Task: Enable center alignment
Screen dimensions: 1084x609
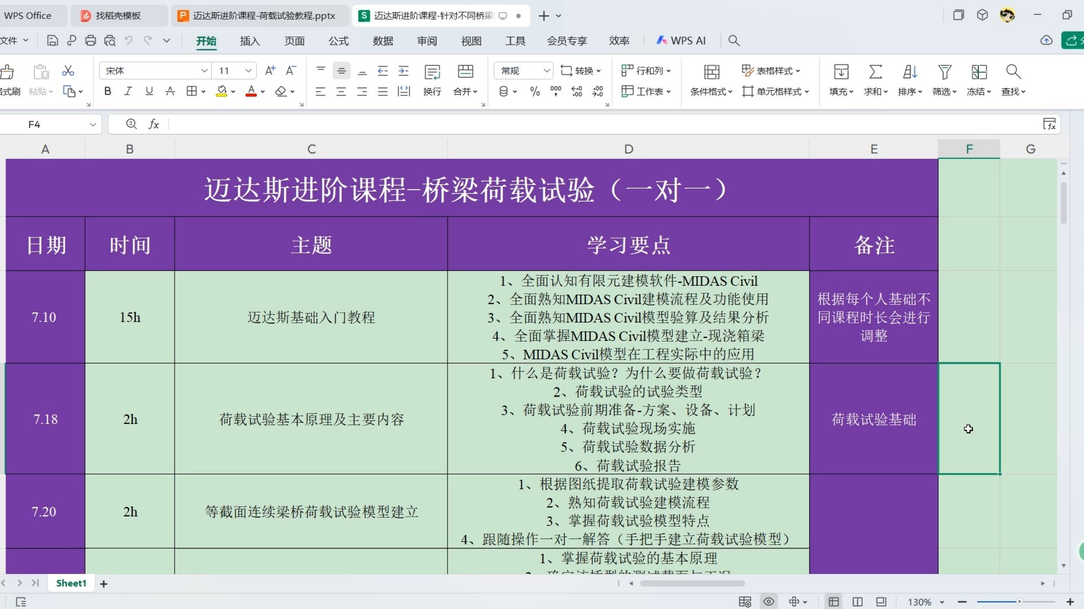Action: click(x=341, y=91)
